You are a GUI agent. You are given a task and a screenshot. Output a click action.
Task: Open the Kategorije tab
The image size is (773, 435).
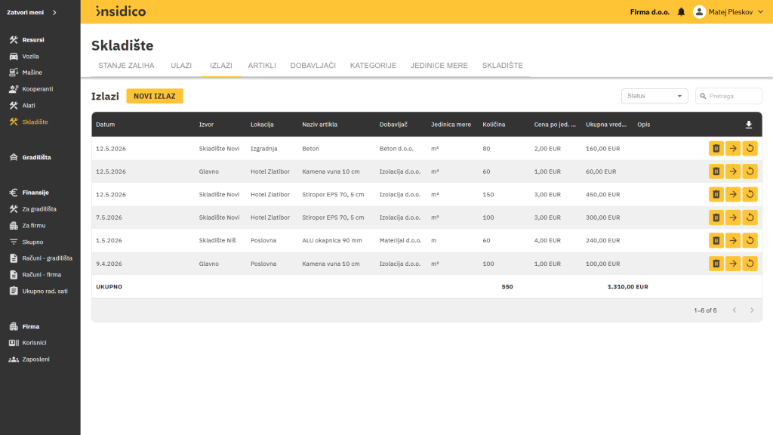pyautogui.click(x=373, y=66)
